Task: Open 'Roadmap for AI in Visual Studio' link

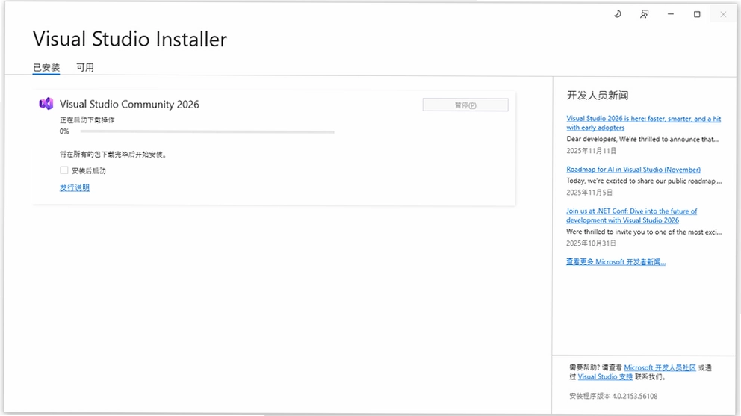Action: [x=633, y=170]
